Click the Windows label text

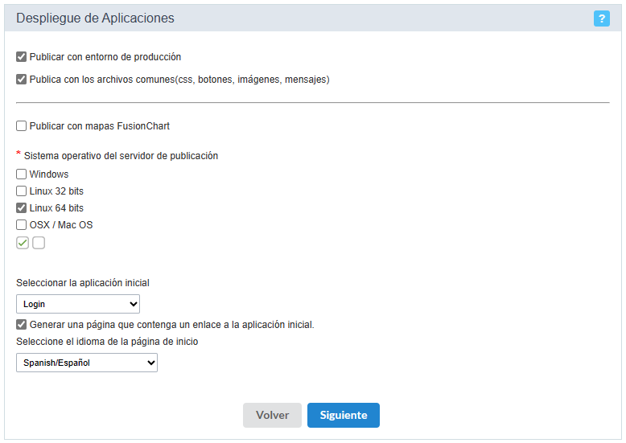click(49, 174)
